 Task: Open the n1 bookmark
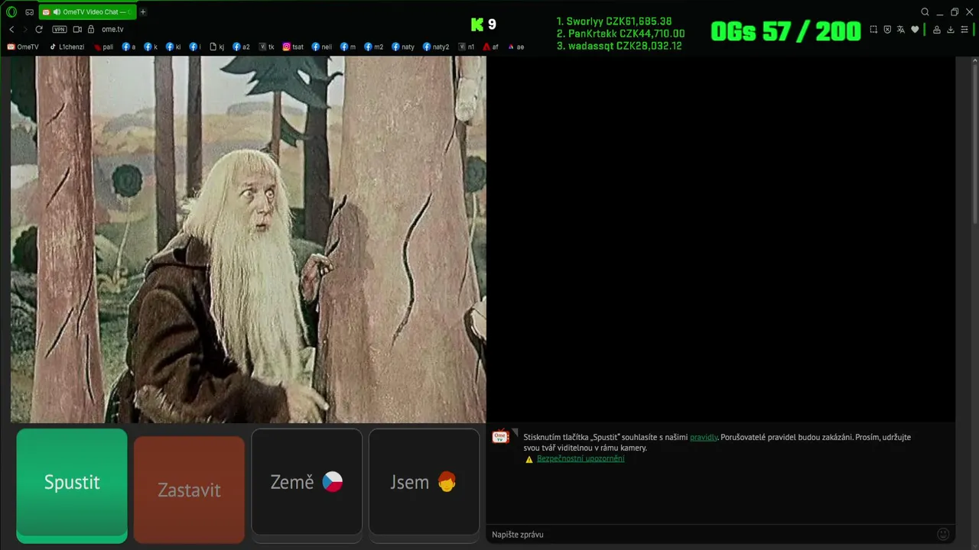(467, 47)
